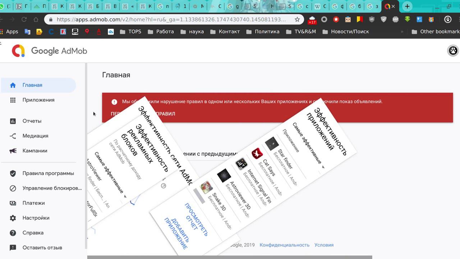Open the Other bookmarks folder
The image size is (460, 259).
point(436,32)
